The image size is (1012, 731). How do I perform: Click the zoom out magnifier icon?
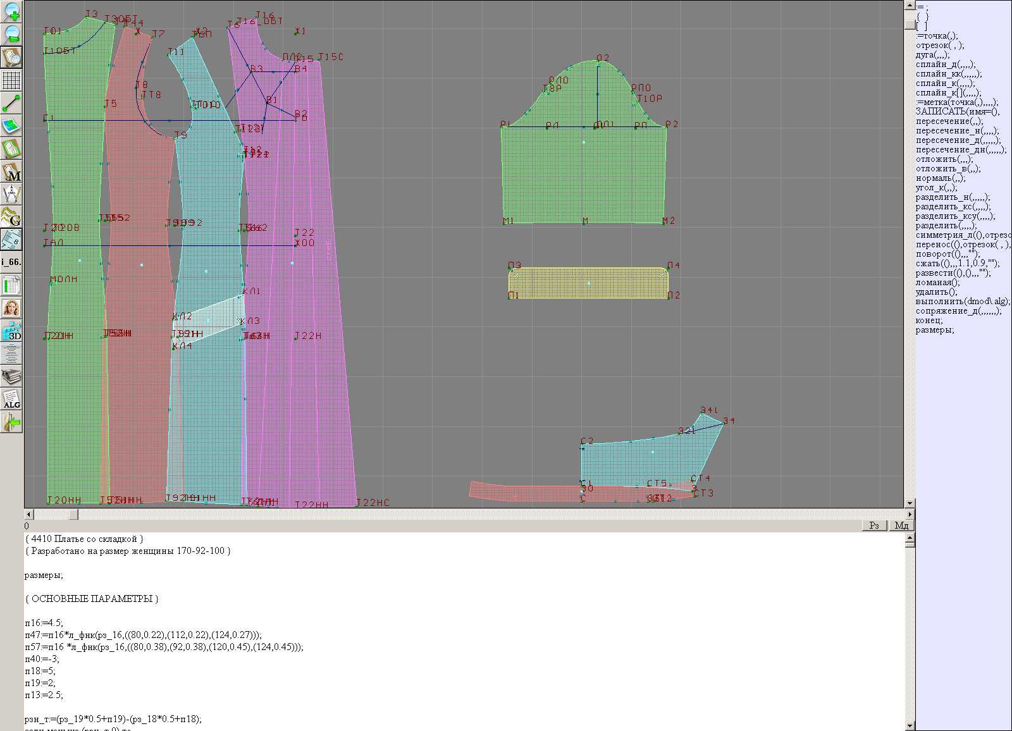tap(11, 34)
